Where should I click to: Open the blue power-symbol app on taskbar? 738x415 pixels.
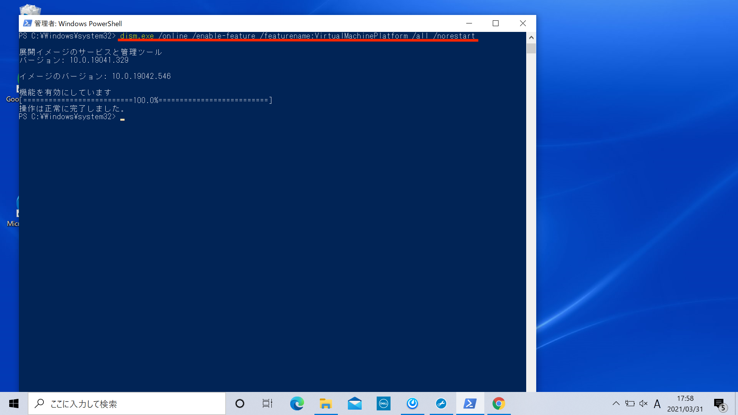(x=412, y=403)
